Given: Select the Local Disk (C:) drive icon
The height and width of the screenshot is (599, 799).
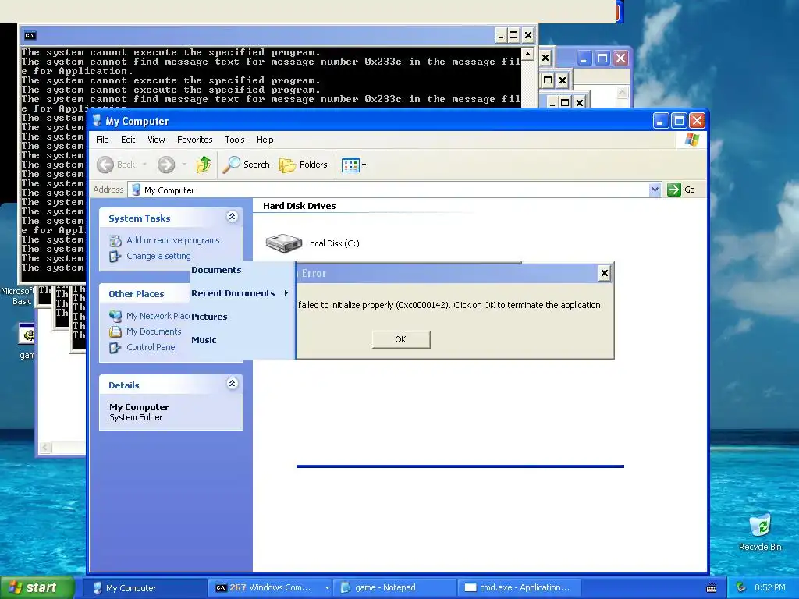Looking at the screenshot, I should (x=284, y=243).
